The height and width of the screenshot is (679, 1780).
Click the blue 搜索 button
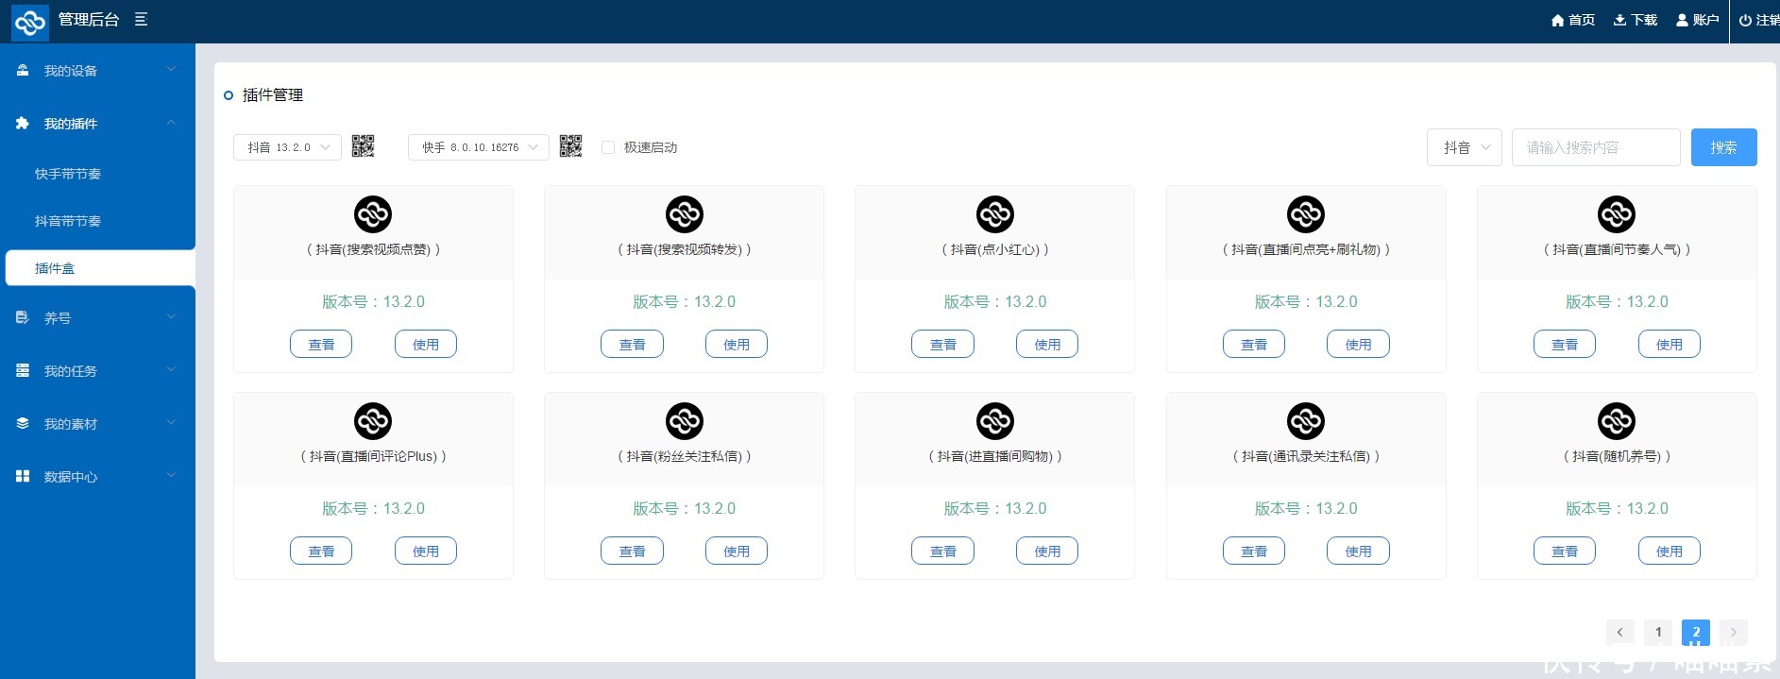(x=1724, y=147)
